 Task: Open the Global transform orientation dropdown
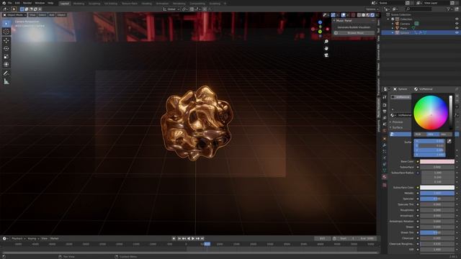171,9
